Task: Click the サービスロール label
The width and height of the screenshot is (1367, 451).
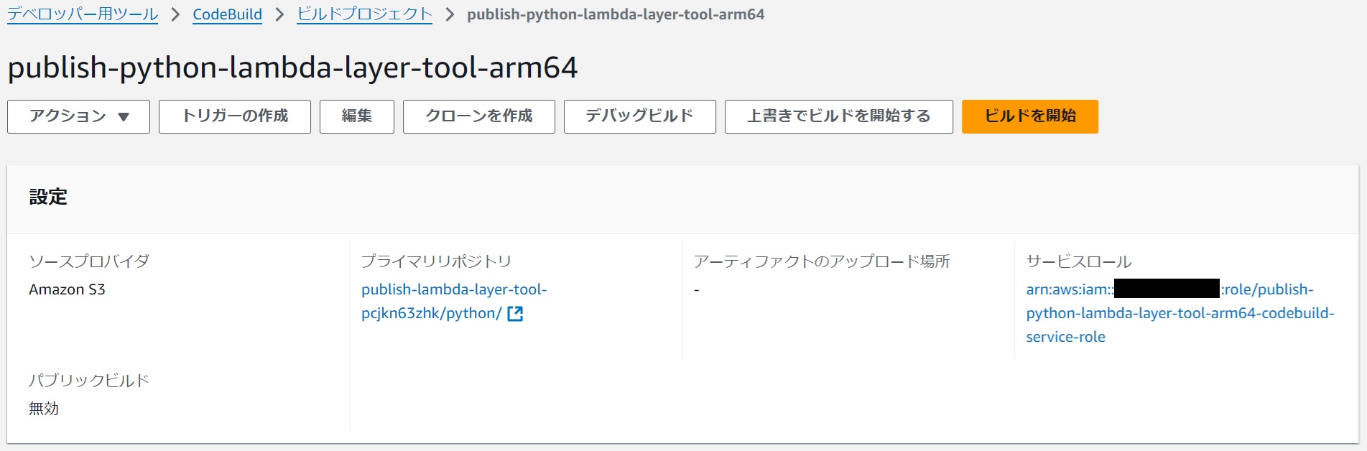Action: pyautogui.click(x=1079, y=261)
